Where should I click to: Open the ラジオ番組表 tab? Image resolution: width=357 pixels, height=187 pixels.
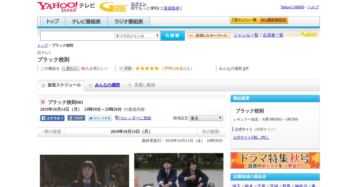click(129, 22)
